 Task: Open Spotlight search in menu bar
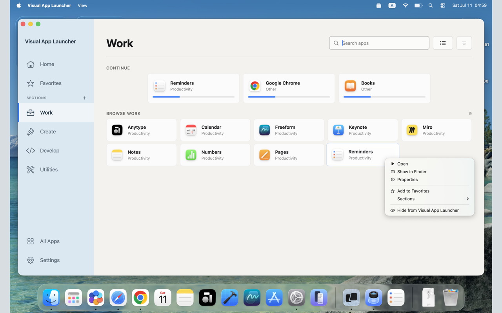point(431,5)
